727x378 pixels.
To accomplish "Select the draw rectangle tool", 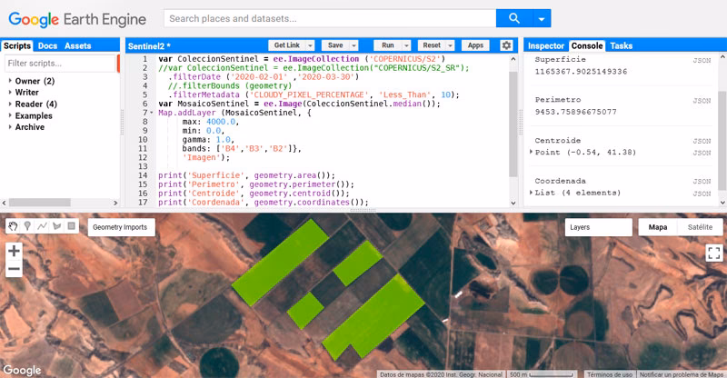I will pyautogui.click(x=71, y=226).
